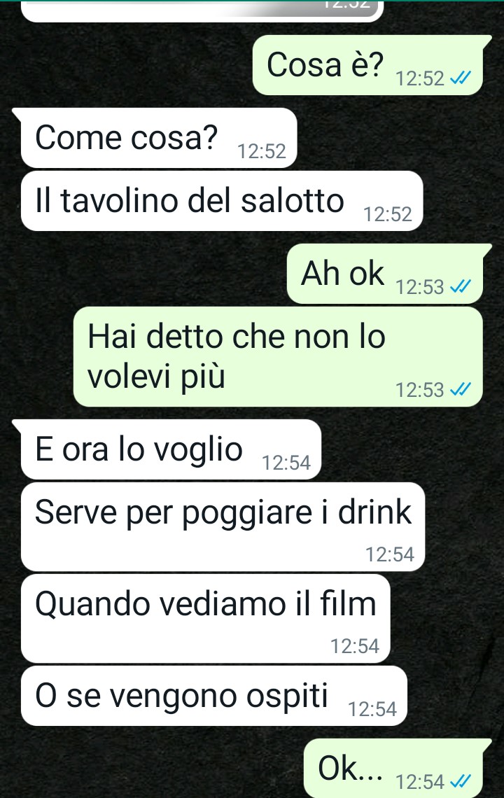This screenshot has width=504, height=798.
Task: Select 'Serve per poggiare i drink' message
Action: point(223,526)
